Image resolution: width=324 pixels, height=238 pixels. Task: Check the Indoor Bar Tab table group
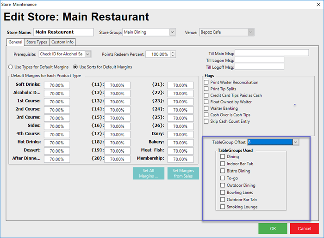tap(223, 164)
